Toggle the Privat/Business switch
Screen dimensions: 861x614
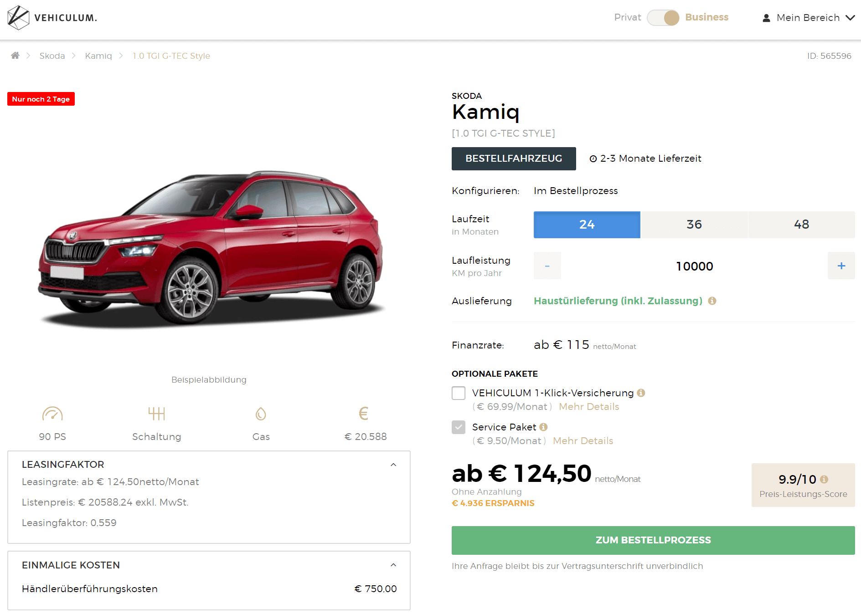point(663,18)
